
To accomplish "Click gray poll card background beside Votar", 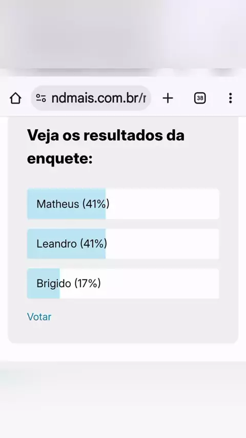I will coord(139,318).
